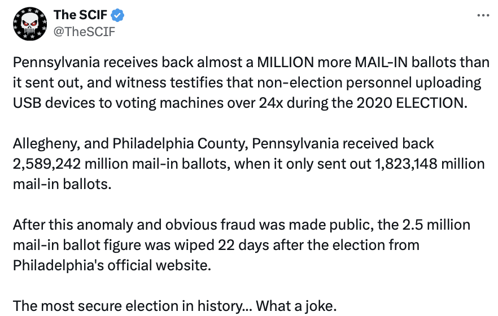The width and height of the screenshot is (498, 316).
Task: Click the @TheSCIF handle
Action: pyautogui.click(x=84, y=31)
